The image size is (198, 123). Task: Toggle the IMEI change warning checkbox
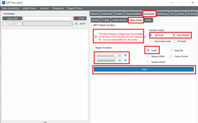point(96,37)
